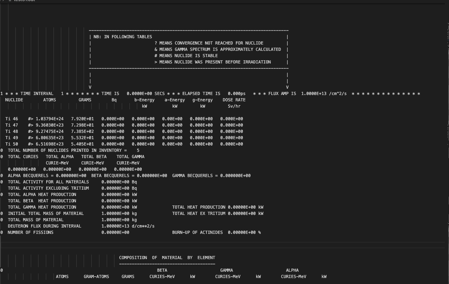
Task: Click the 'Ti 47' nuclide name
Action: pos(12,125)
